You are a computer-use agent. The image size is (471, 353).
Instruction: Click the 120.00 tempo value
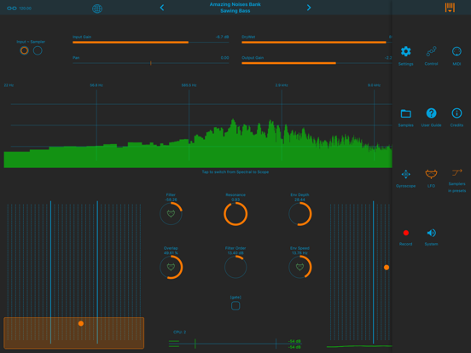[x=26, y=9]
